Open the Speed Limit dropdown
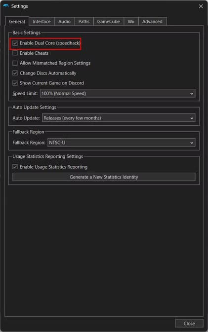The width and height of the screenshot is (208, 332). pyautogui.click(x=118, y=93)
